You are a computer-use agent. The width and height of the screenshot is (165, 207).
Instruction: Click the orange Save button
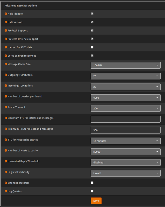pos(96,201)
